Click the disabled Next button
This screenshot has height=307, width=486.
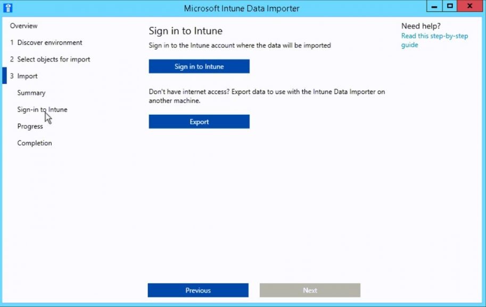coord(310,290)
